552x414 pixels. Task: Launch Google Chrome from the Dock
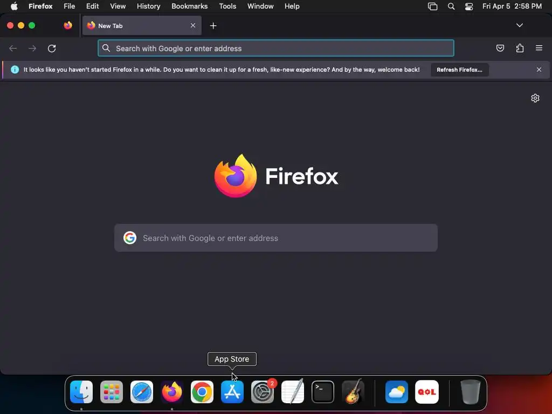click(202, 392)
